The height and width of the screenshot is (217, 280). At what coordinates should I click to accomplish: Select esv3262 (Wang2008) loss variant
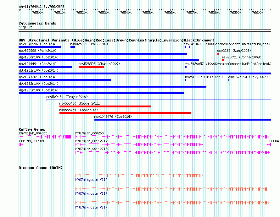[x=218, y=54]
